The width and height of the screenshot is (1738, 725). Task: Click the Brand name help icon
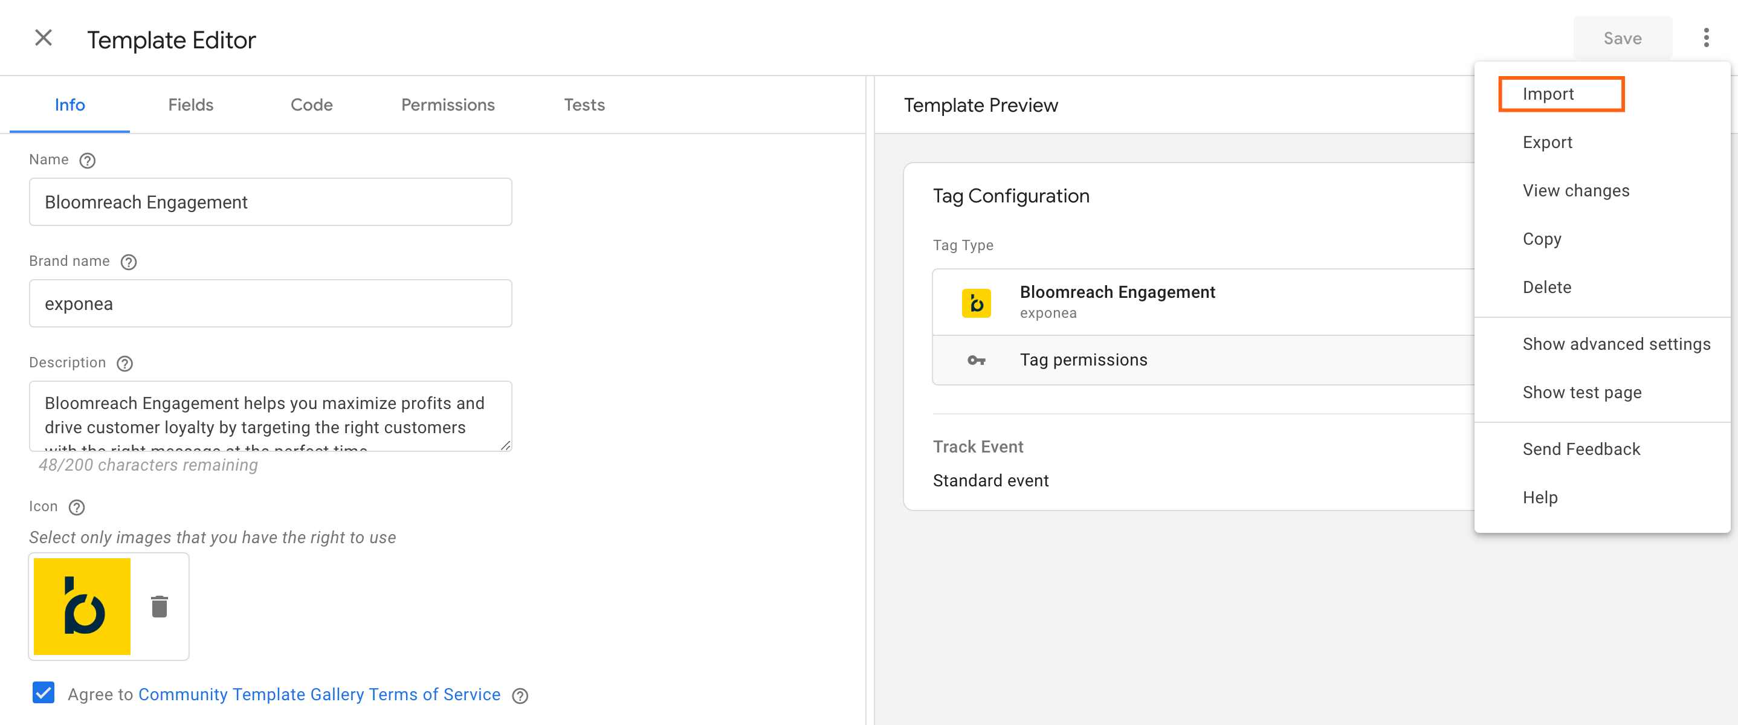click(128, 262)
